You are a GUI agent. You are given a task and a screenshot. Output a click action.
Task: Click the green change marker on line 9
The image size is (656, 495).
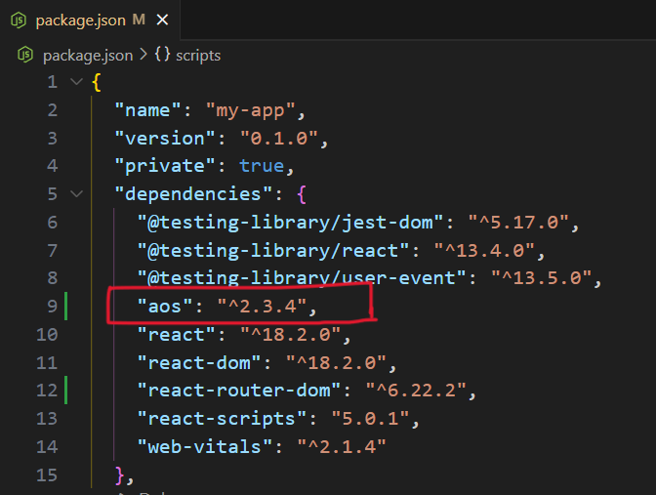click(x=65, y=307)
